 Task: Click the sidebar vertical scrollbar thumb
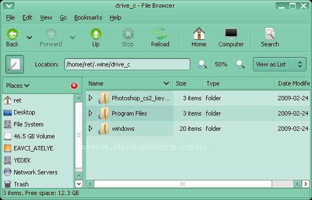pyautogui.click(x=79, y=135)
